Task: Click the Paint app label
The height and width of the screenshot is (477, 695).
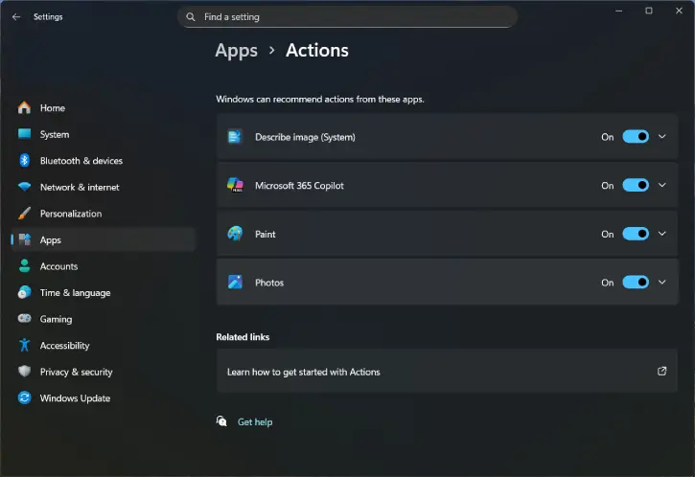Action: 265,234
